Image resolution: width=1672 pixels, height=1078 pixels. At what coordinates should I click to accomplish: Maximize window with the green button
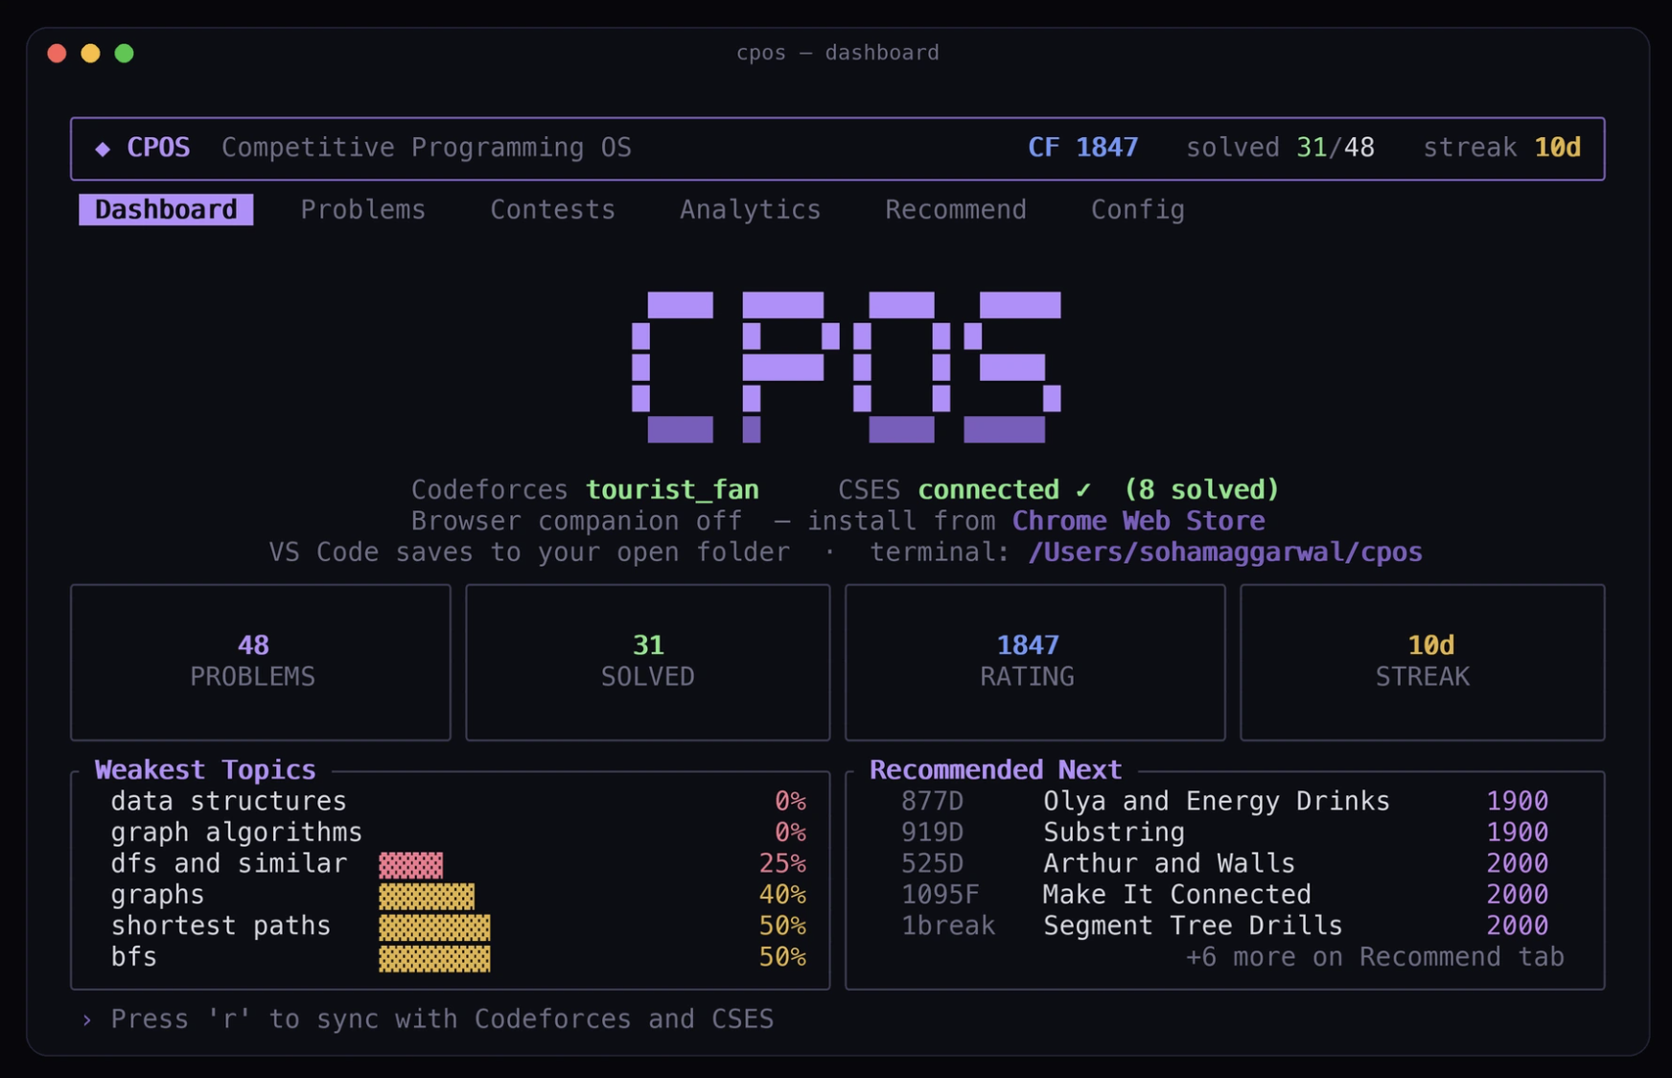coord(124,53)
